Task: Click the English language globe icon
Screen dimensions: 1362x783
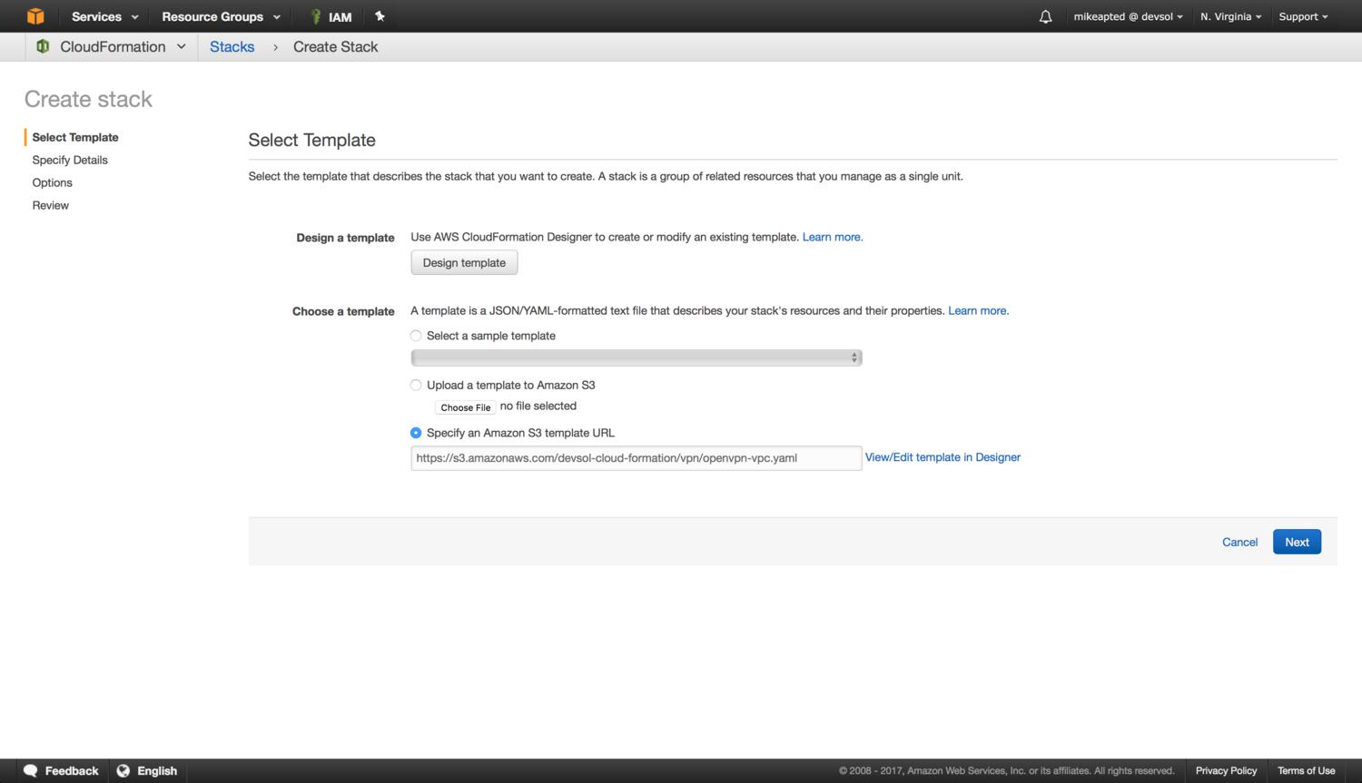Action: [x=123, y=770]
